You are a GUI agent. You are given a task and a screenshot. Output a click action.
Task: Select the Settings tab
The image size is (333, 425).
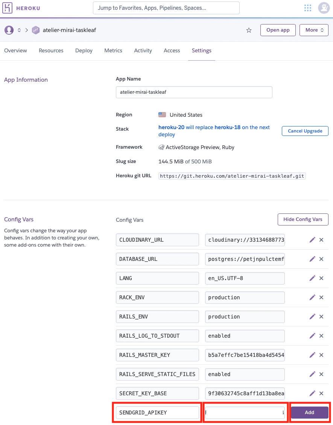[202, 50]
